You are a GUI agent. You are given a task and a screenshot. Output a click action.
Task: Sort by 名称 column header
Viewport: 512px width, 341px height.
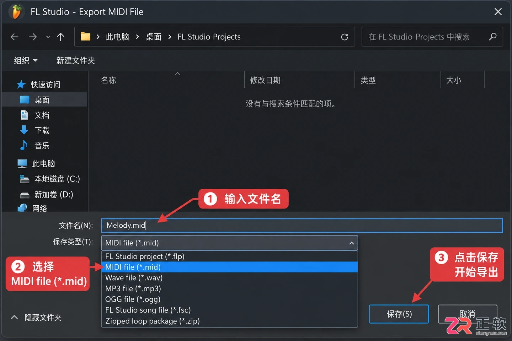pos(108,80)
